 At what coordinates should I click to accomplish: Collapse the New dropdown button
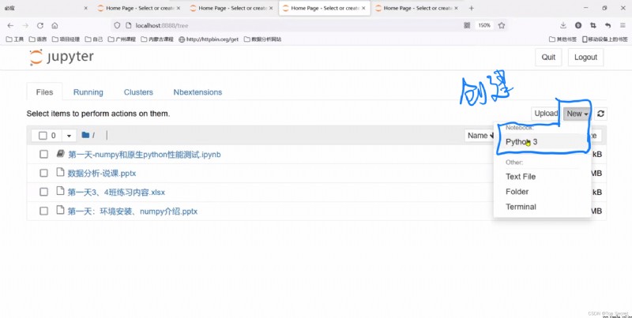pos(577,114)
